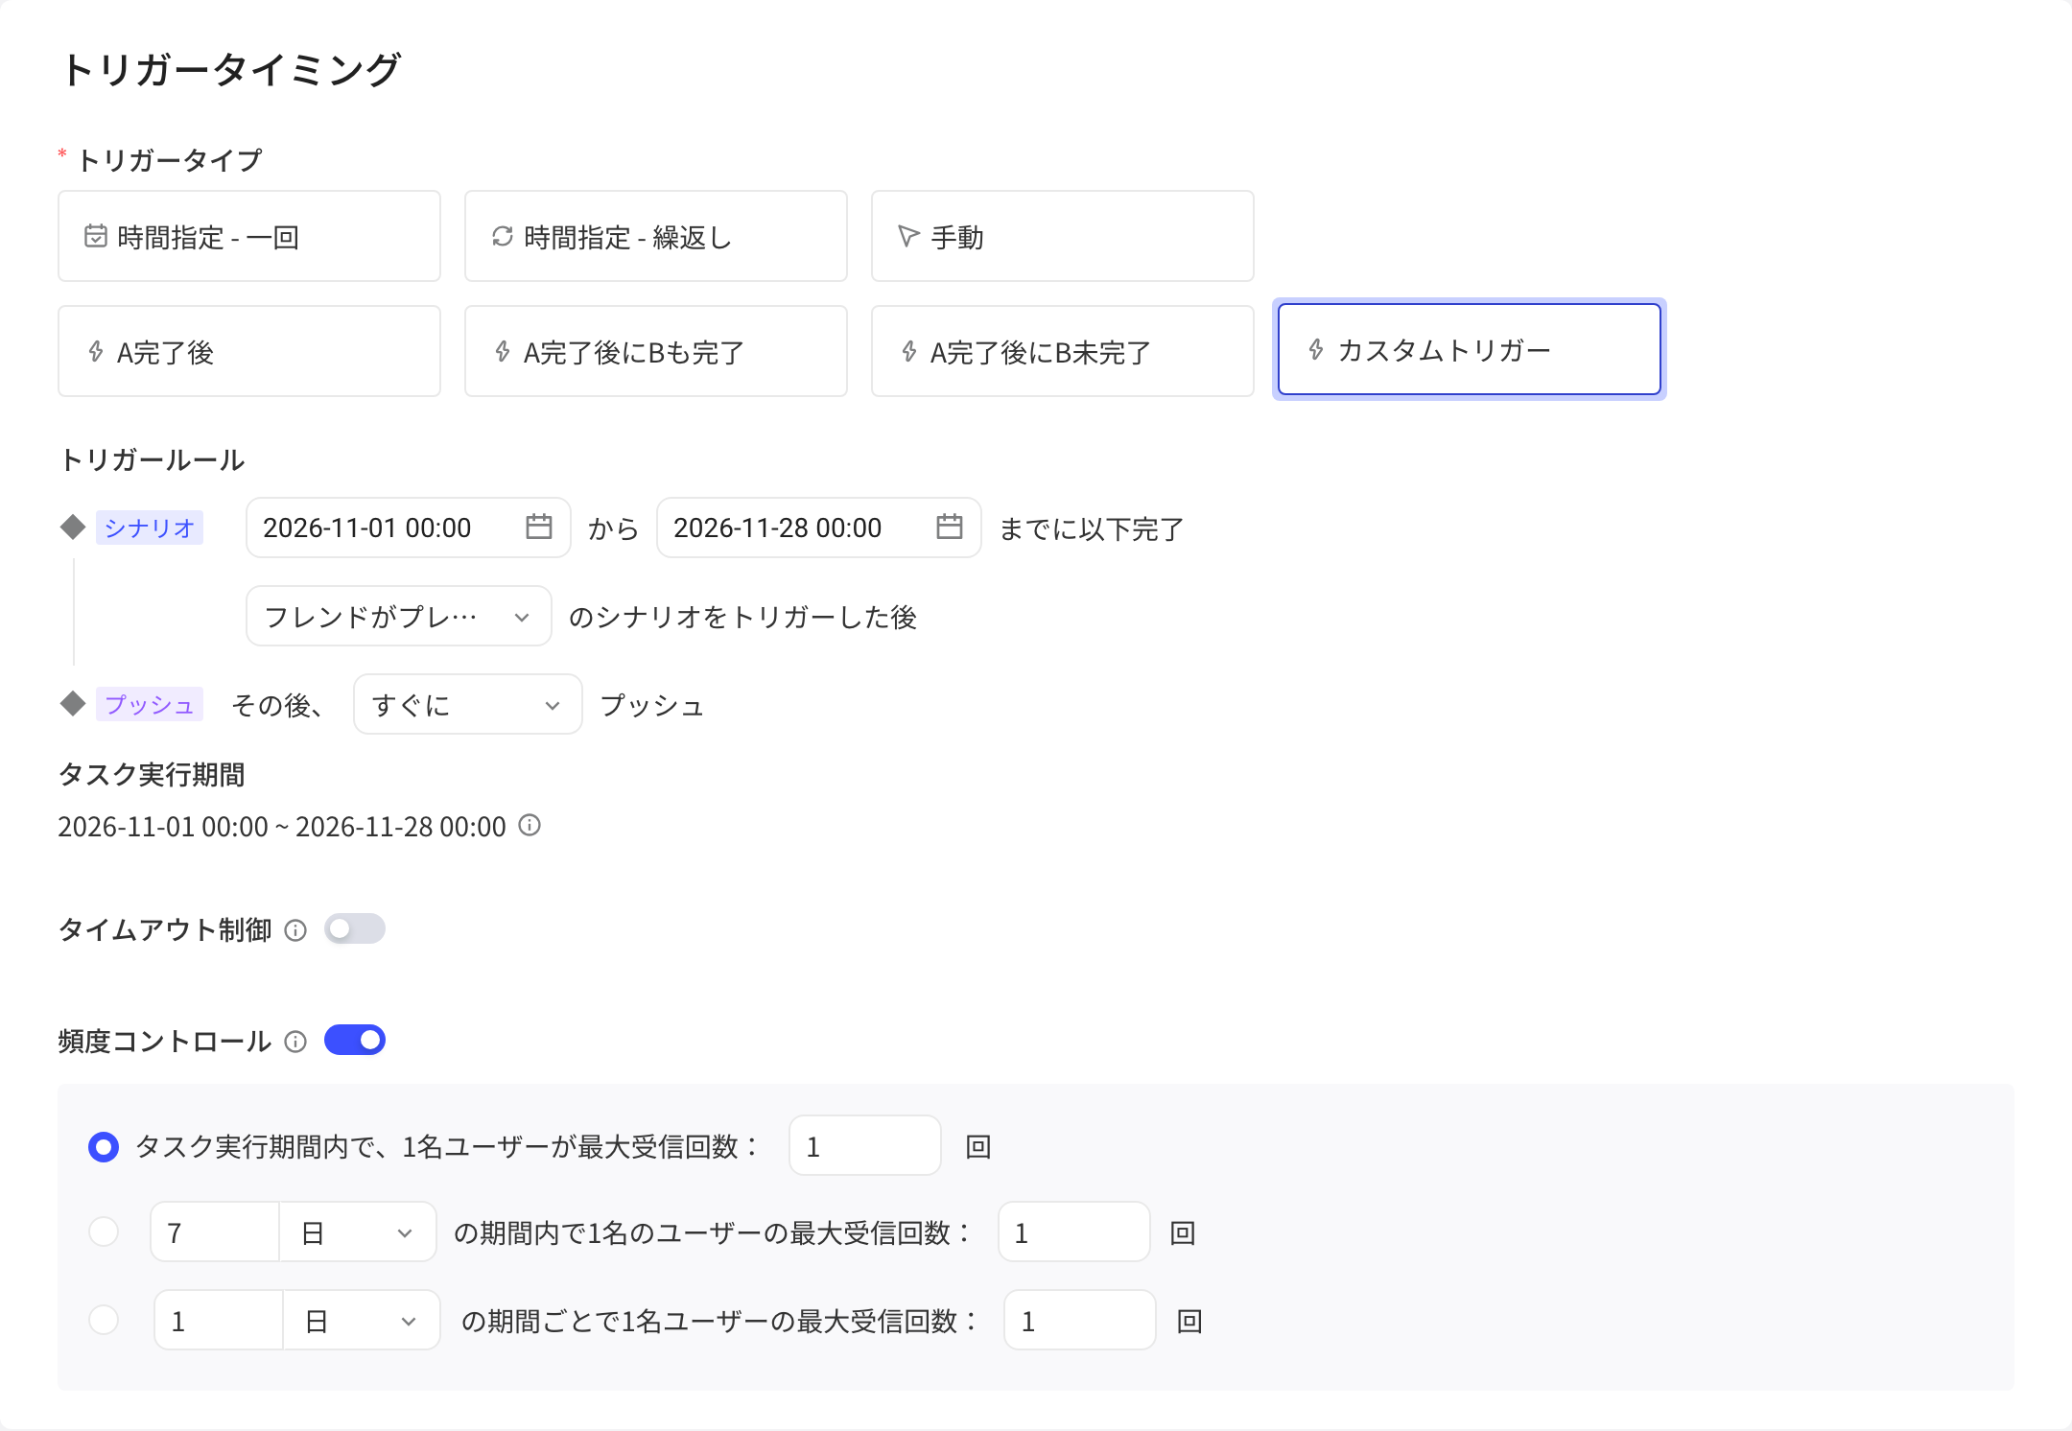This screenshot has width=2072, height=1431.
Task: Select the A完了後にBも完了 trigger type
Action: click(x=656, y=351)
